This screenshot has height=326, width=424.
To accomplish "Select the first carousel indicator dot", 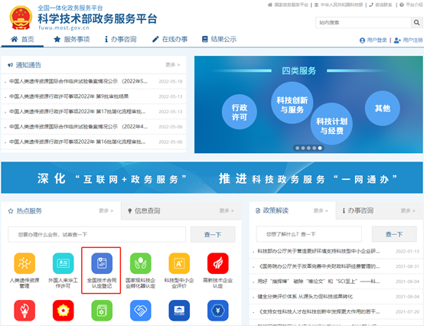I will [298, 148].
